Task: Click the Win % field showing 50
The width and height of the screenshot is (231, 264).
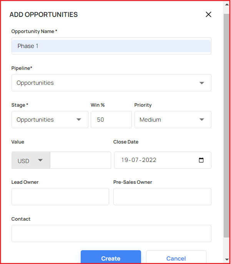Action: [x=111, y=120]
